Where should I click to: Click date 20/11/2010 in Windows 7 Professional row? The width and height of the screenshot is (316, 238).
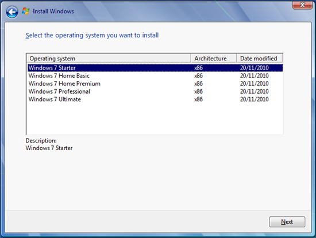point(255,91)
